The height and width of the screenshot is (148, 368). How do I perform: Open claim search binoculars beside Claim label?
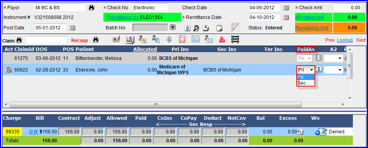pos(19,40)
